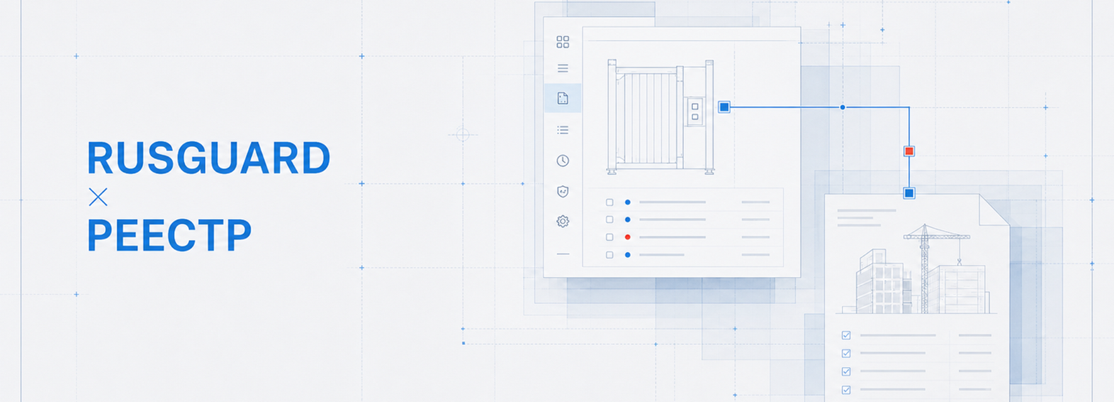The width and height of the screenshot is (1114, 402).
Task: Click blue connector square beside turnstile panel
Action: (724, 107)
